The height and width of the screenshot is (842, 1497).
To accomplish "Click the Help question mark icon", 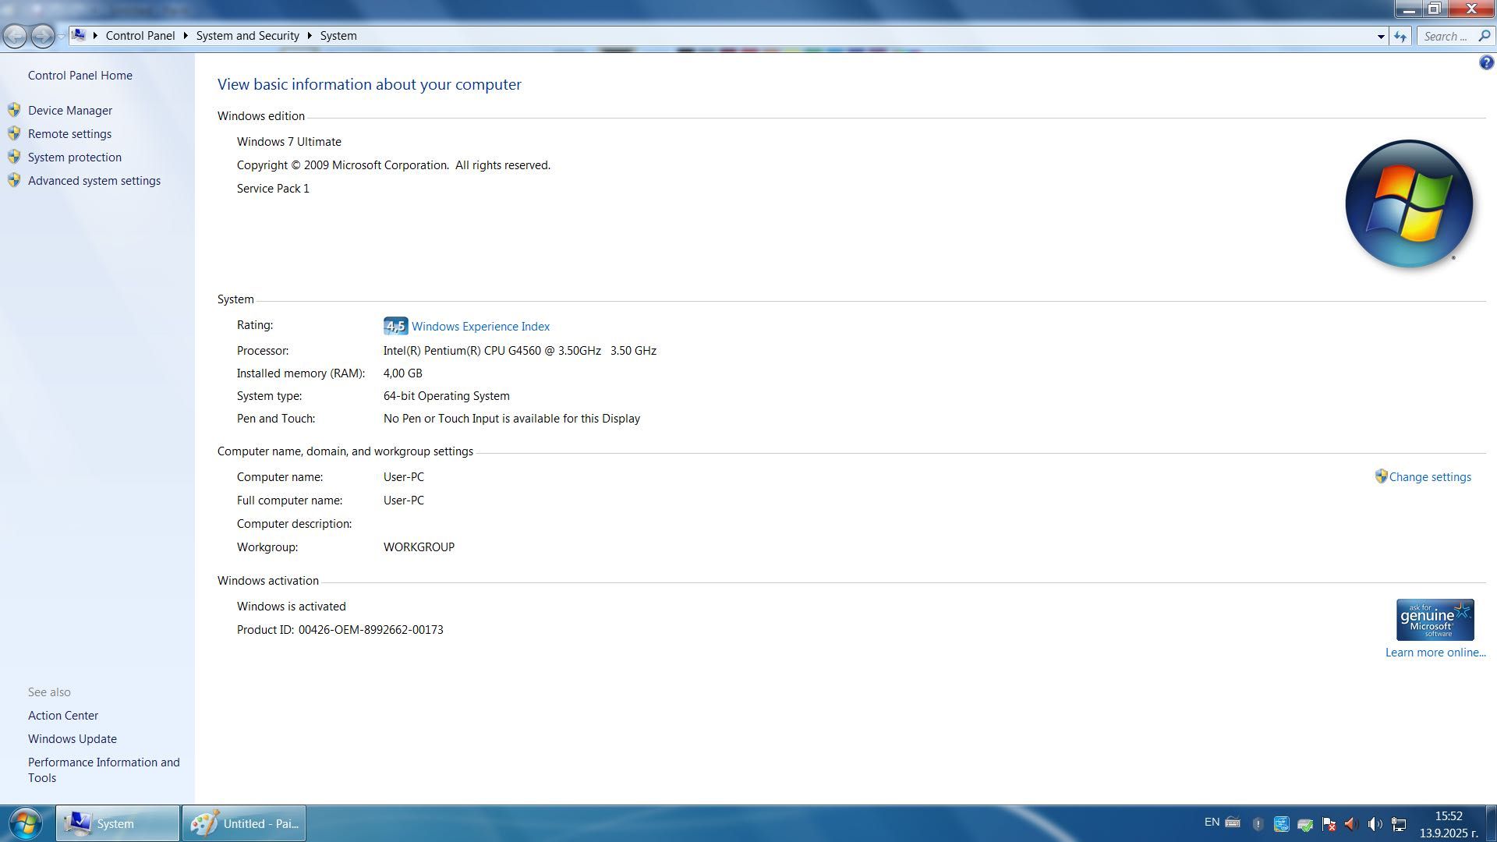I will tap(1486, 63).
